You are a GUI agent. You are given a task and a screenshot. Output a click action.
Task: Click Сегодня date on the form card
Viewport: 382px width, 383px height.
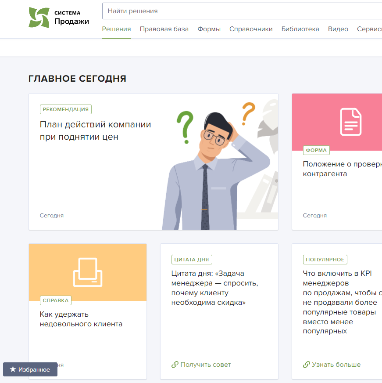point(314,215)
